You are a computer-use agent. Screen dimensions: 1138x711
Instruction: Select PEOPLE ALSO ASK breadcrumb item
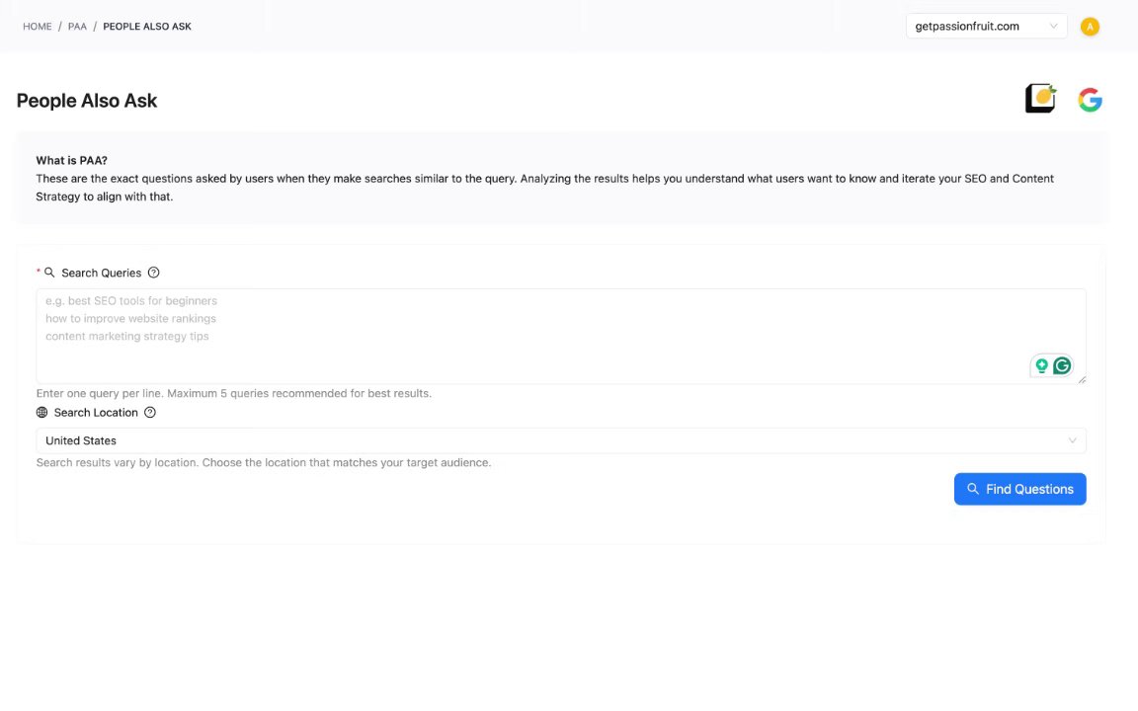coord(147,27)
